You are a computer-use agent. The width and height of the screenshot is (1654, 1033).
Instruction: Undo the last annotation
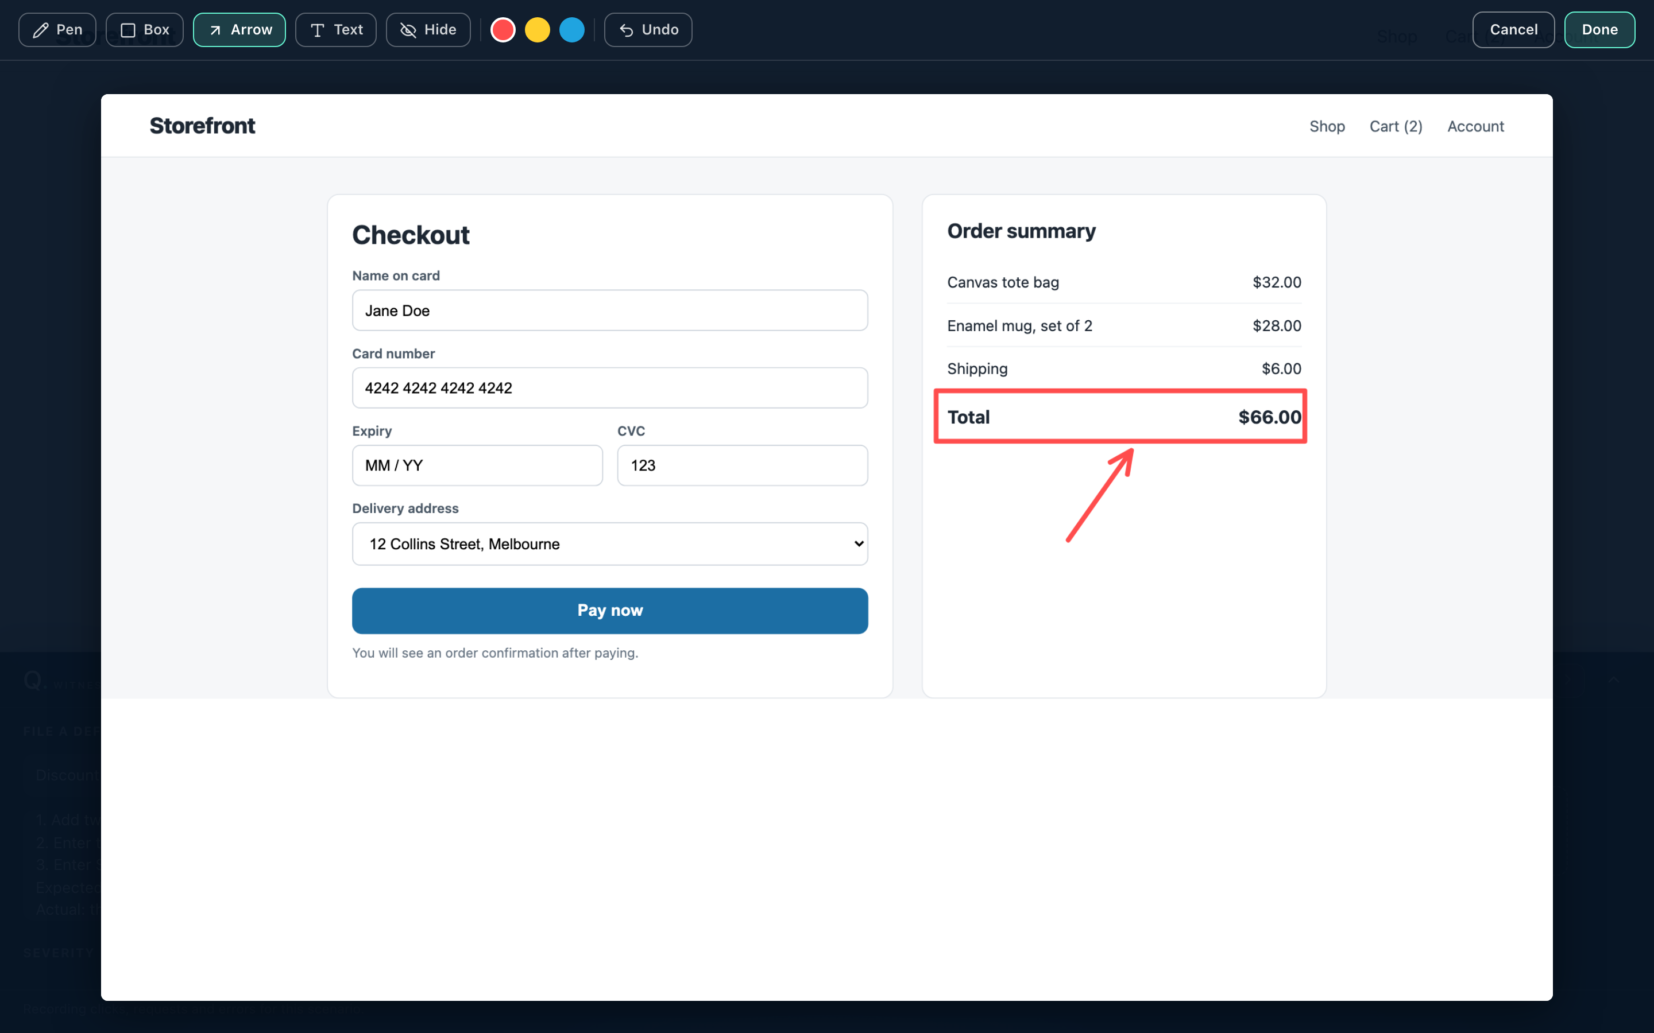tap(648, 30)
